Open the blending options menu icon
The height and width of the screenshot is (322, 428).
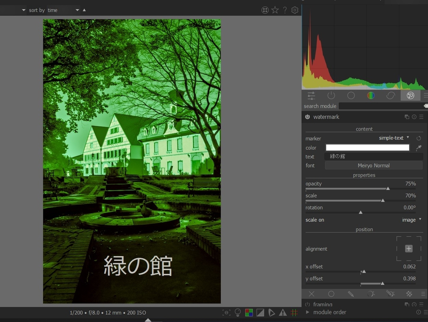424,294
